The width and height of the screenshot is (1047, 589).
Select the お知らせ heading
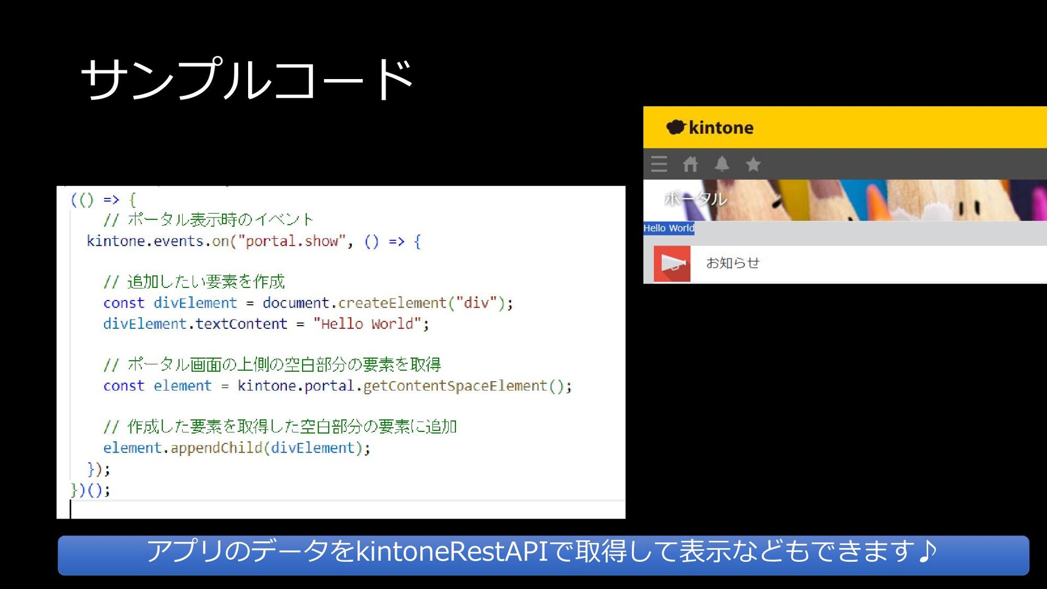(732, 263)
